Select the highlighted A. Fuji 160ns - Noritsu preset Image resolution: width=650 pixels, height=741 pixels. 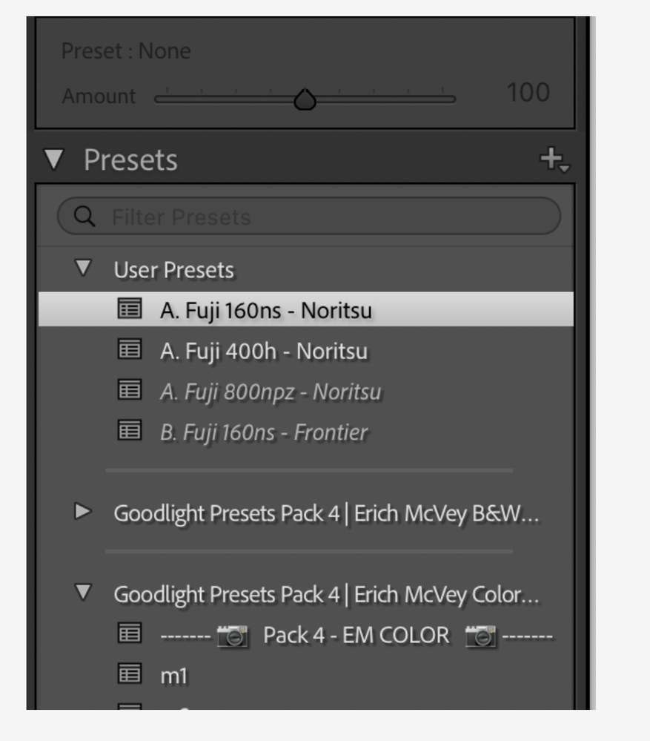[x=306, y=309]
